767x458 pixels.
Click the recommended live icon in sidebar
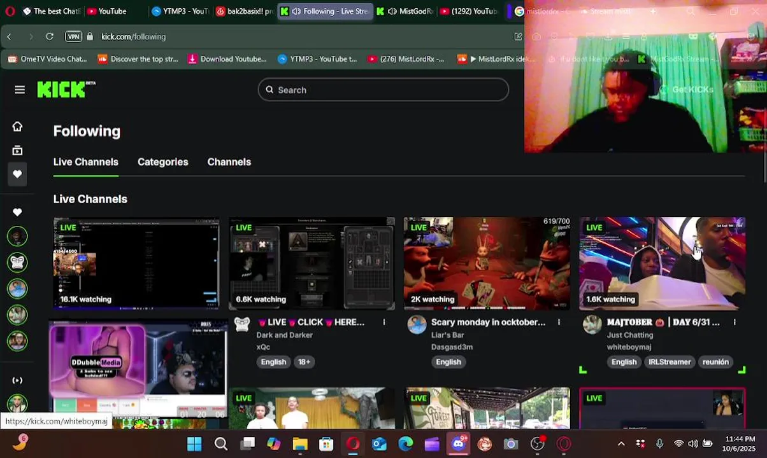[17, 380]
